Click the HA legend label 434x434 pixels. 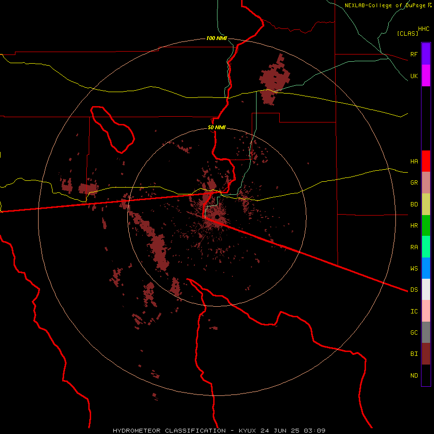(414, 161)
